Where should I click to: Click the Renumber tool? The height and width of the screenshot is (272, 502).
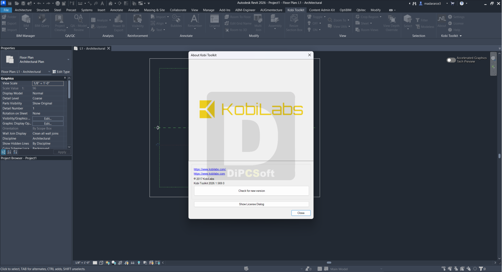(195, 21)
